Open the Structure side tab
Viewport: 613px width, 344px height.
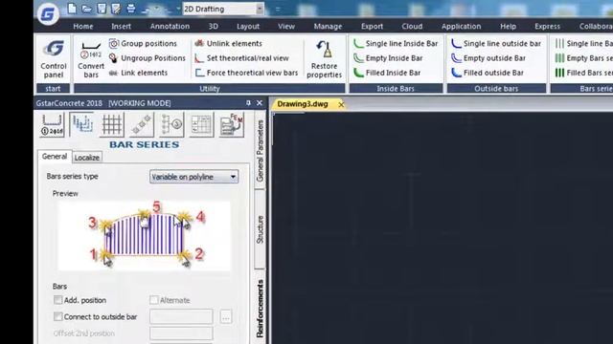pos(260,229)
